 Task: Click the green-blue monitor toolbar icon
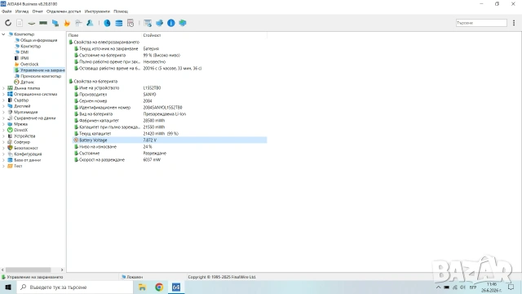183,23
